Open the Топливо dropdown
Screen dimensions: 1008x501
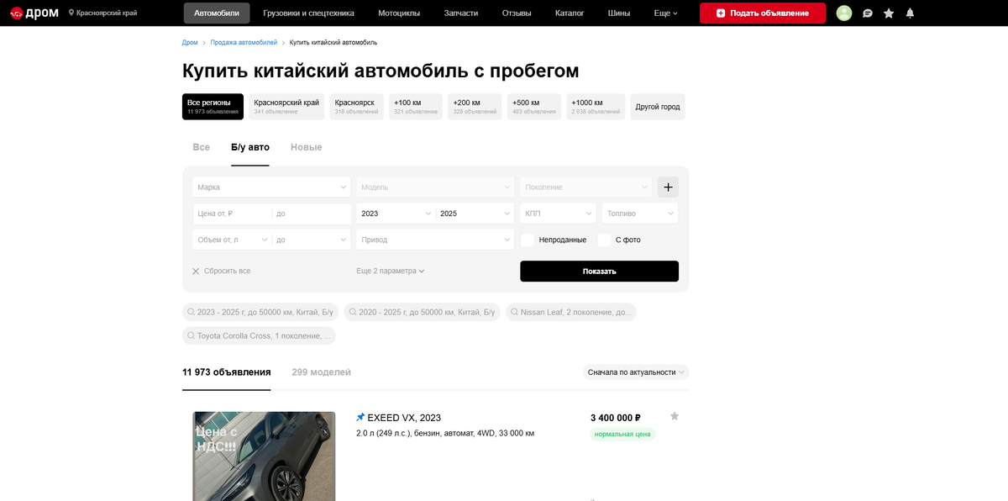[640, 214]
